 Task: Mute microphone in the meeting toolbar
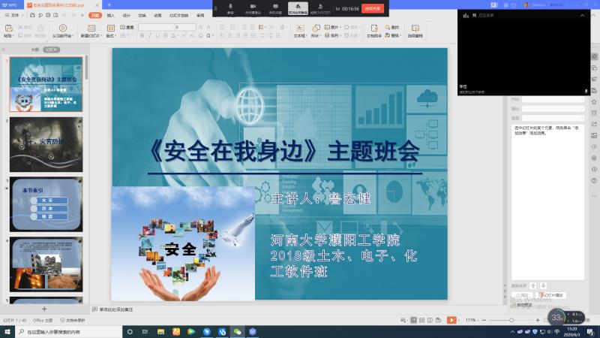pos(230,7)
